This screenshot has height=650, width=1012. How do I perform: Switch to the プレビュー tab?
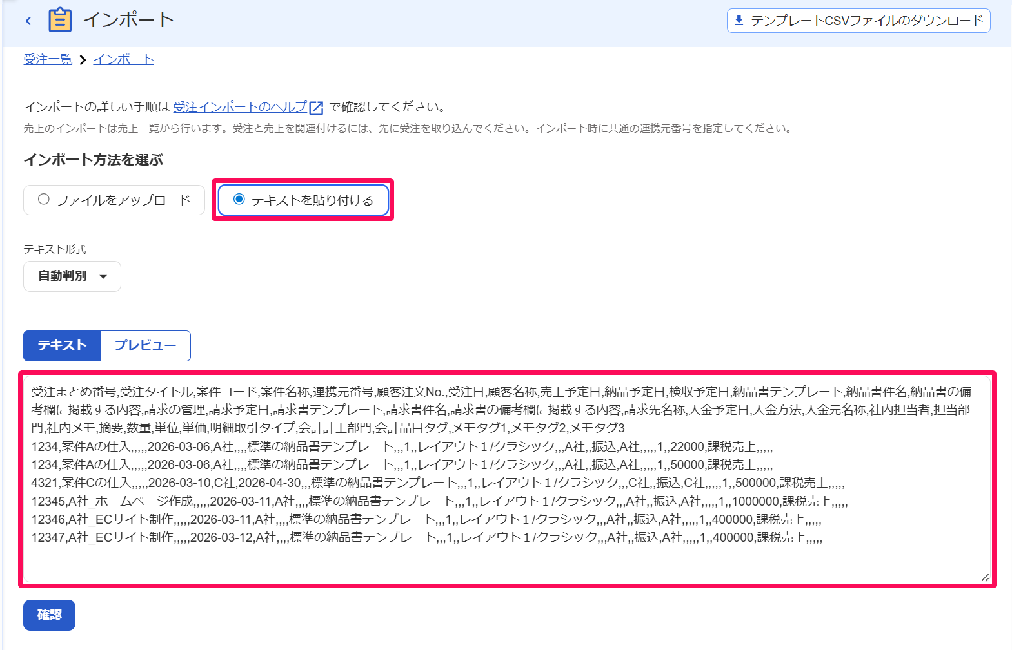pyautogui.click(x=146, y=345)
